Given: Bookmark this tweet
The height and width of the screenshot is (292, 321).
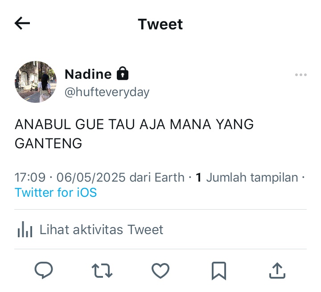Looking at the screenshot, I should 219,271.
